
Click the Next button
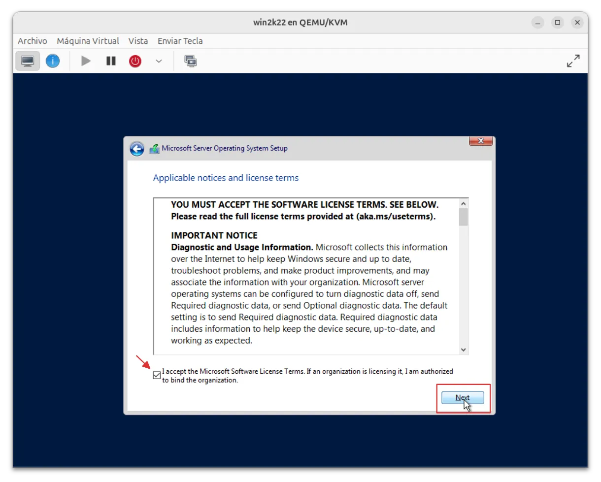pyautogui.click(x=463, y=398)
